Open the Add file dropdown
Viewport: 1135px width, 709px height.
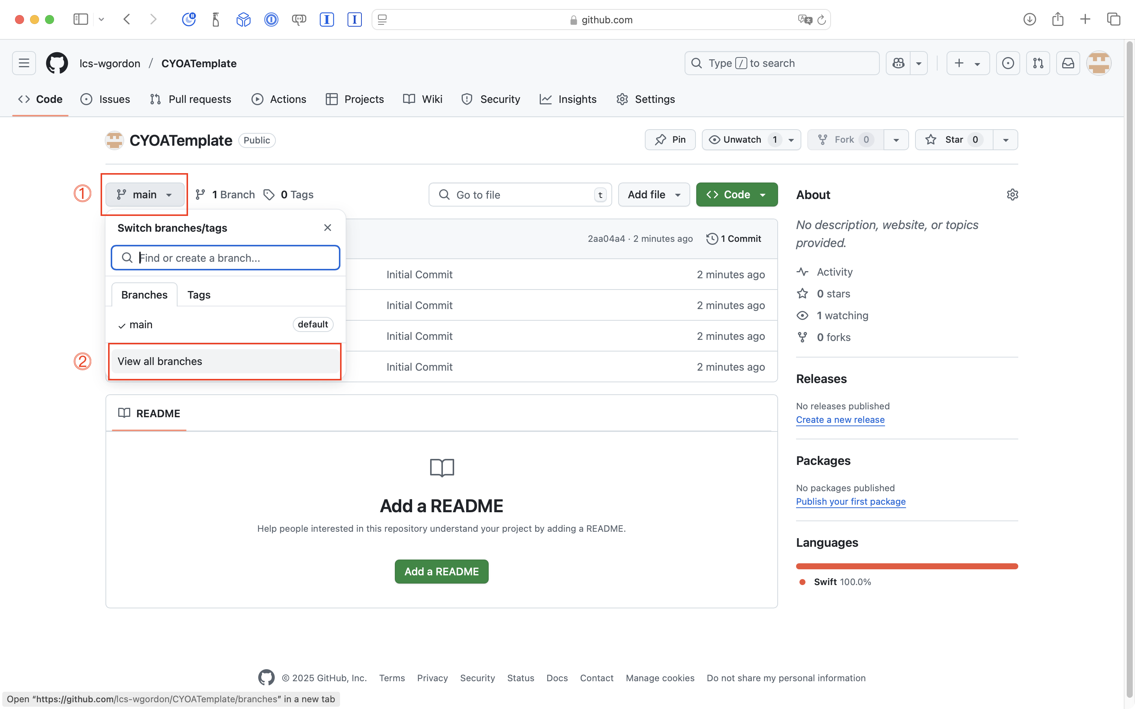[654, 195]
